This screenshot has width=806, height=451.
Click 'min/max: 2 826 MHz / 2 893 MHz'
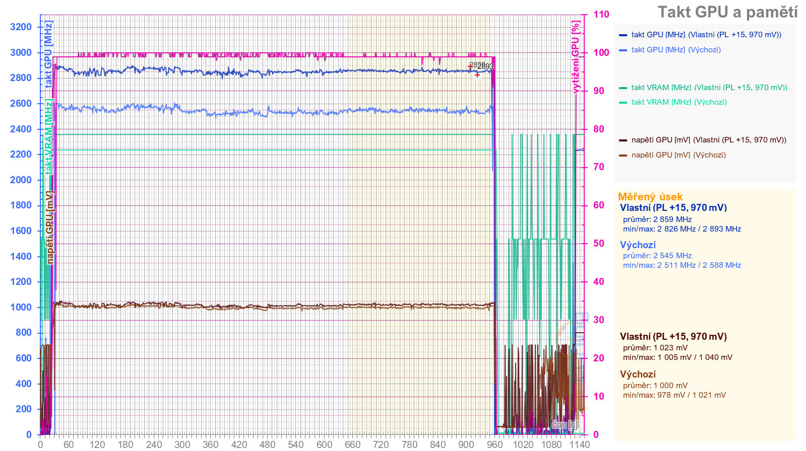(x=682, y=229)
